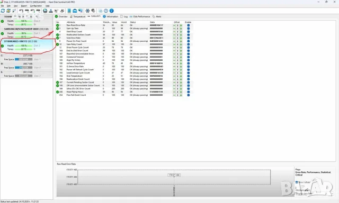Click the plus offset icon for Disk Temperature

[181, 76]
